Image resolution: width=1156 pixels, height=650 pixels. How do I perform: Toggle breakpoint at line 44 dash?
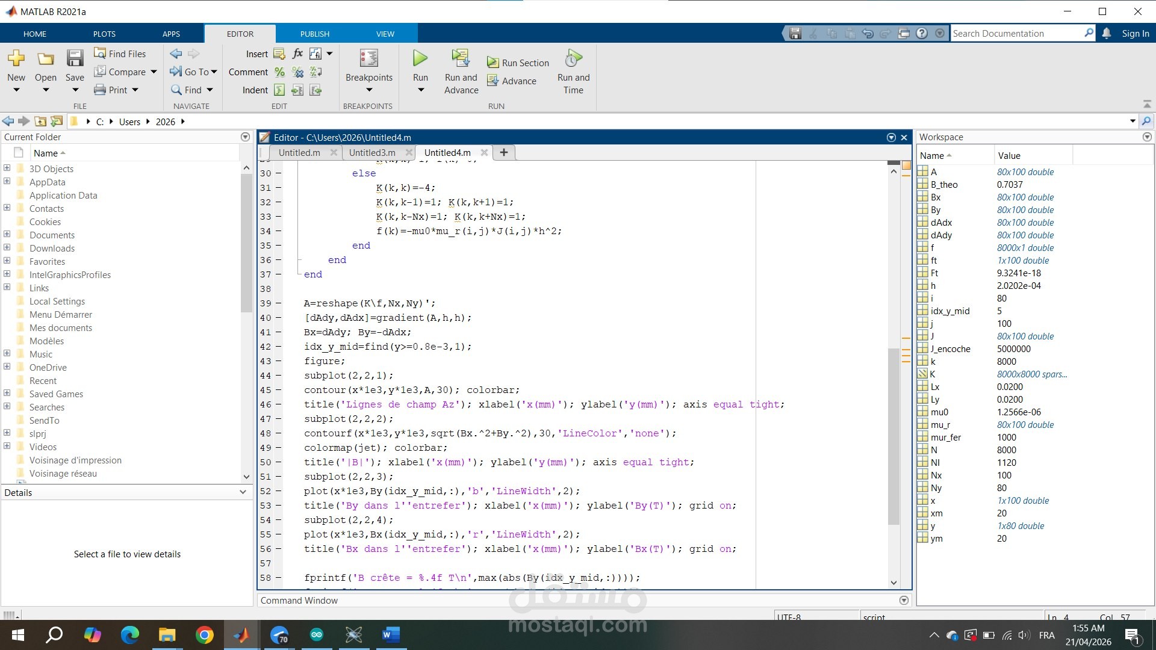pyautogui.click(x=279, y=376)
